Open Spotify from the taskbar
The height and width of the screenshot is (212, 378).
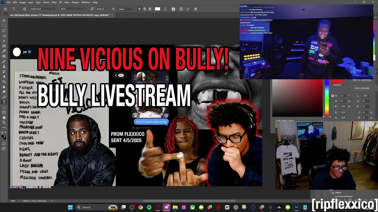click(149, 207)
